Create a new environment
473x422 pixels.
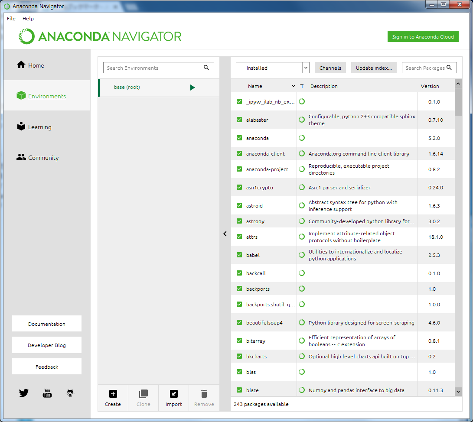(x=113, y=398)
